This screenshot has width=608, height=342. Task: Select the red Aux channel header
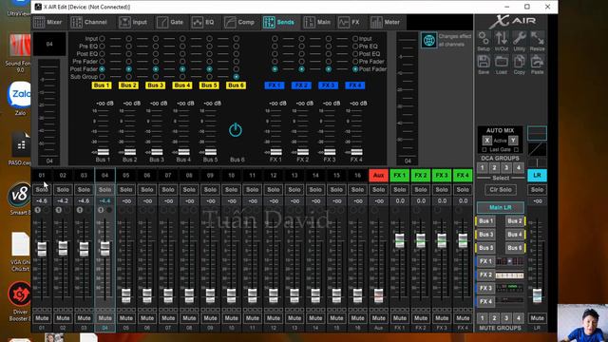click(378, 175)
